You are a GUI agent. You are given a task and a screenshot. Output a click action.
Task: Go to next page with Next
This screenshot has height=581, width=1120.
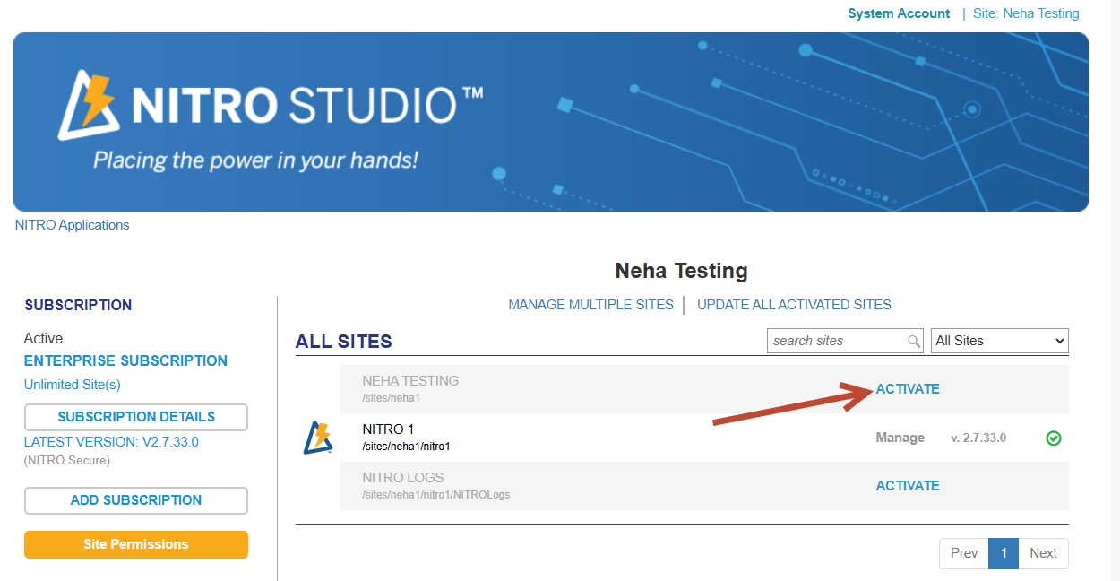click(x=1043, y=553)
